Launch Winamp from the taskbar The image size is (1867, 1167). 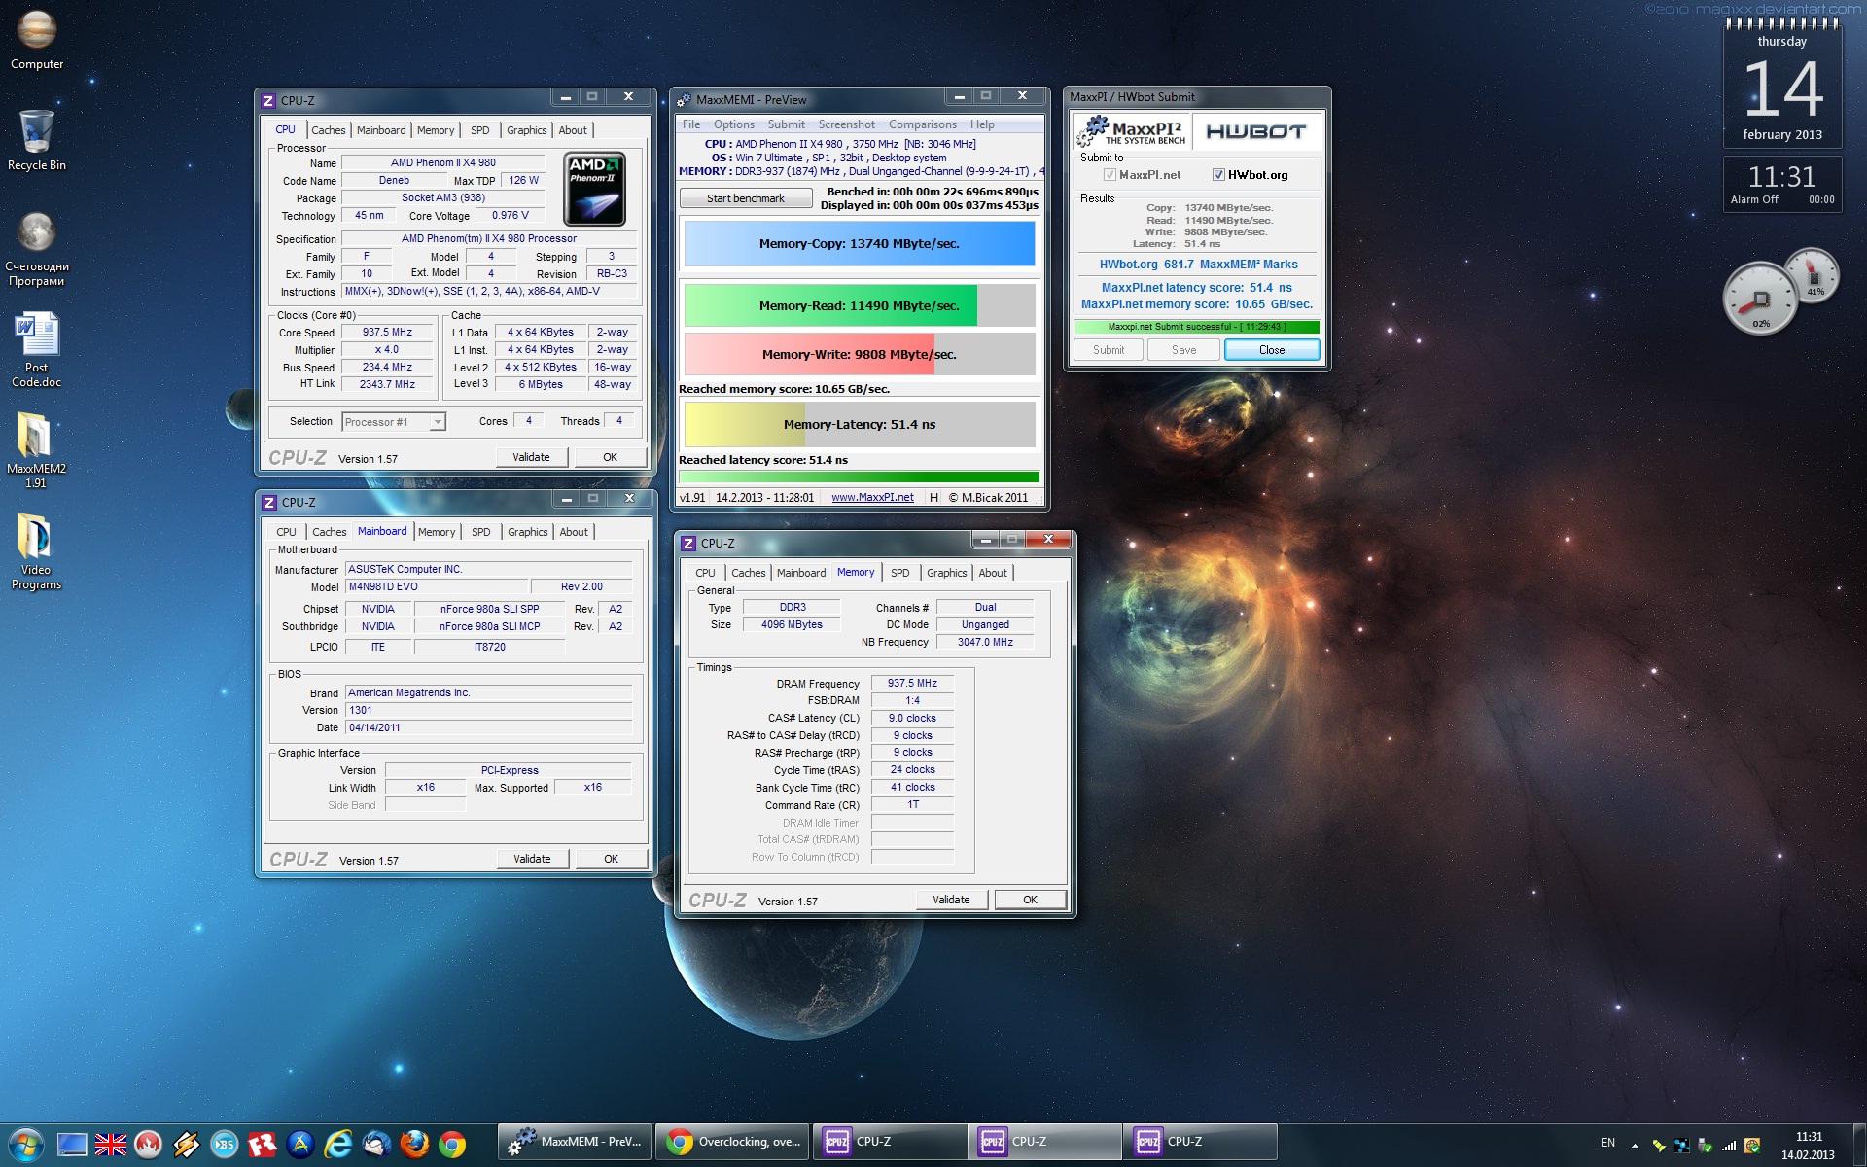[186, 1145]
